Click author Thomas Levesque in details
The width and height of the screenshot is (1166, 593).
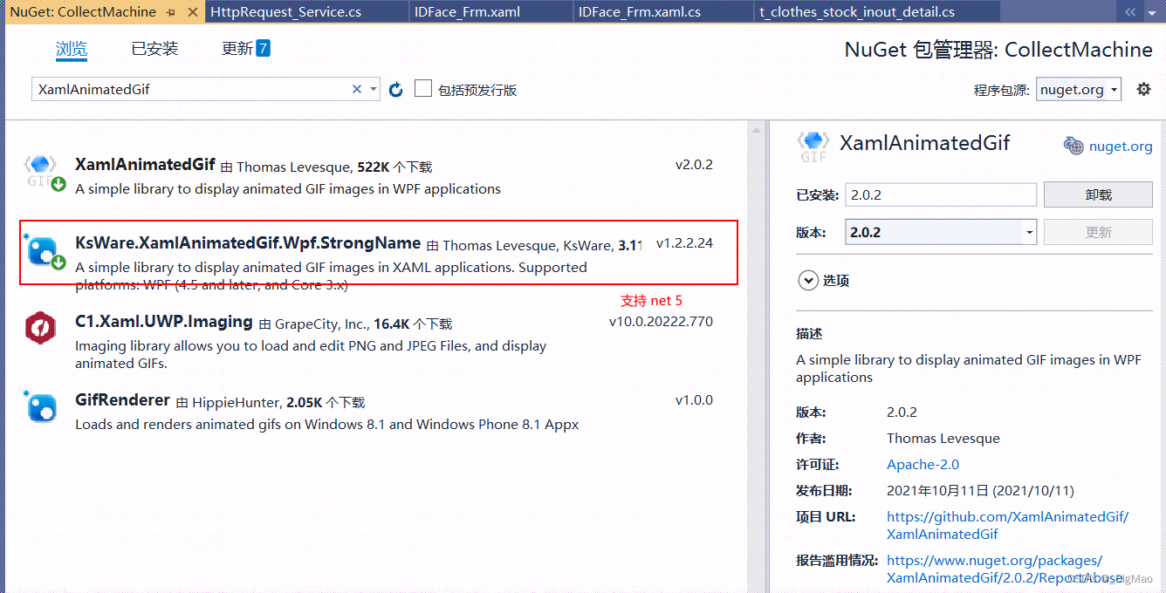[x=943, y=438]
